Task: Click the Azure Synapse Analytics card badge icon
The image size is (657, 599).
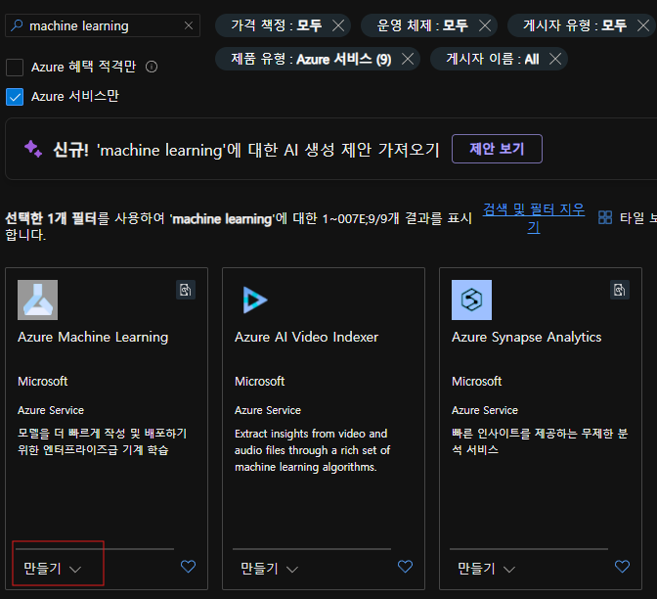Action: (x=620, y=290)
